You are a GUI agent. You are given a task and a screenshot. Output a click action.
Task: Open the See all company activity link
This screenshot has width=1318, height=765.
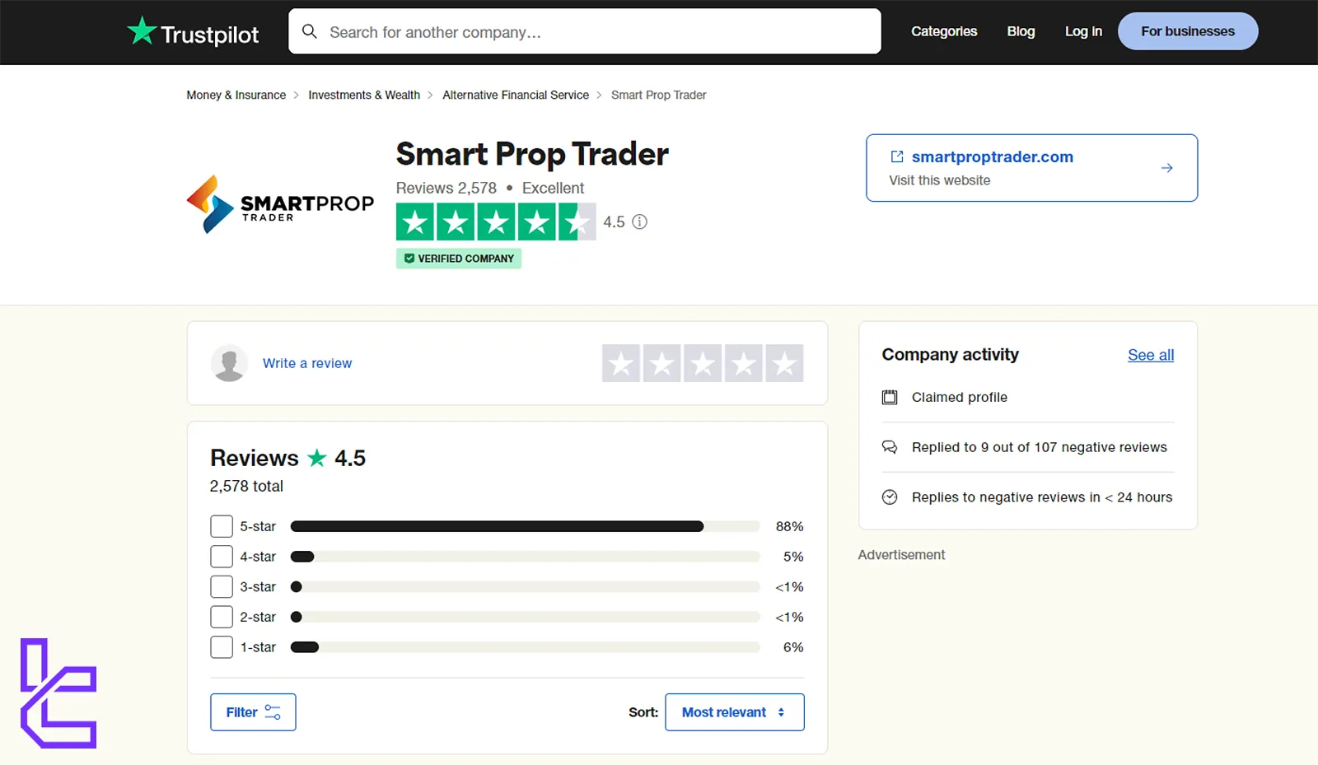[x=1150, y=355]
